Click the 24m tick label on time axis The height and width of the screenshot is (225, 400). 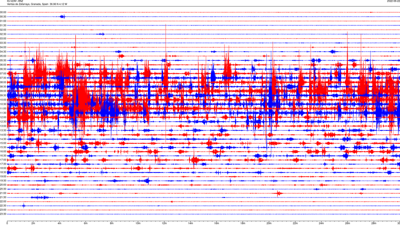tap(321, 223)
